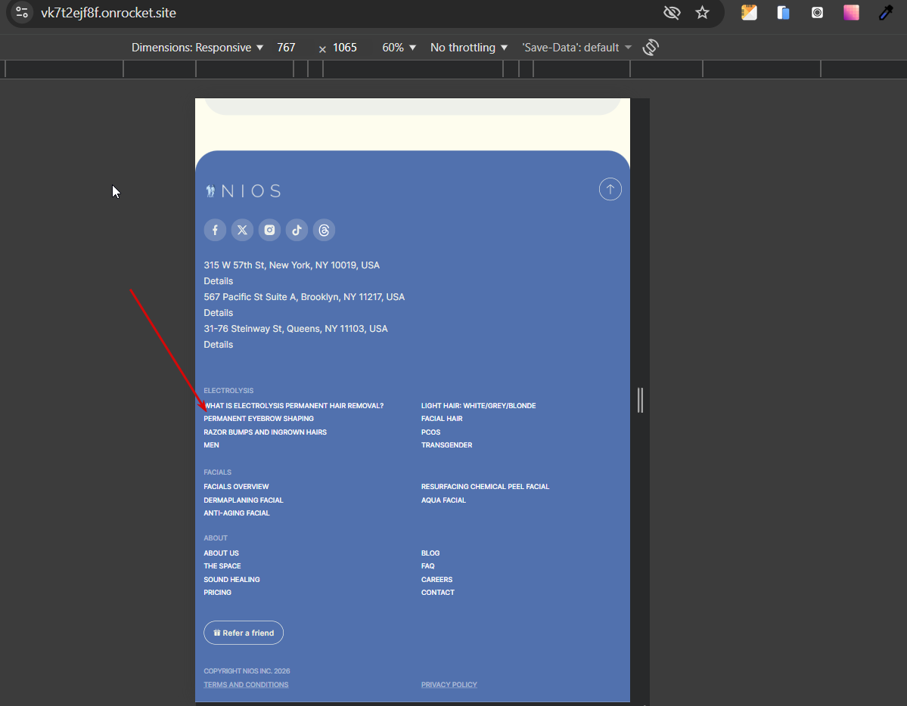Screen dimensions: 907x706
Task: Open the No throttling dropdown
Action: (469, 48)
